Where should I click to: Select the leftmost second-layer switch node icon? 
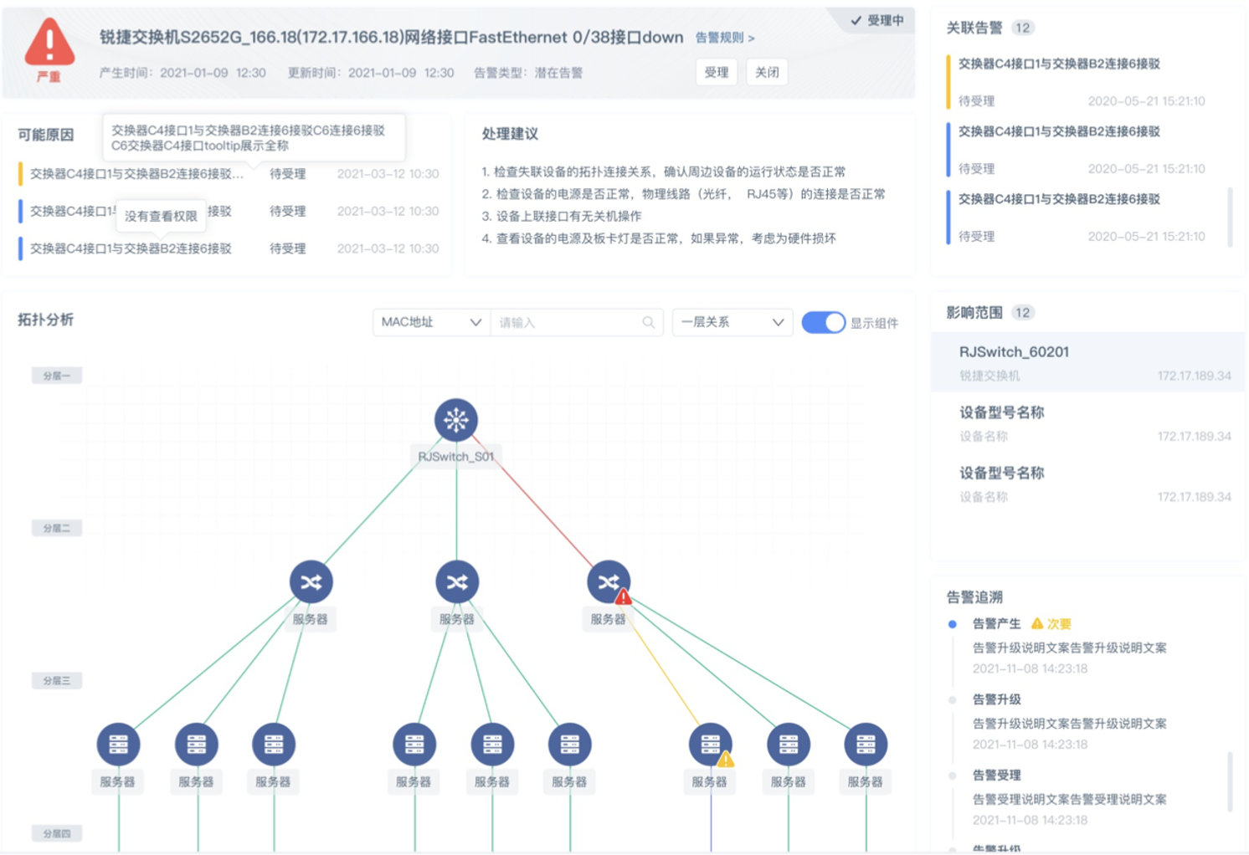tap(311, 581)
